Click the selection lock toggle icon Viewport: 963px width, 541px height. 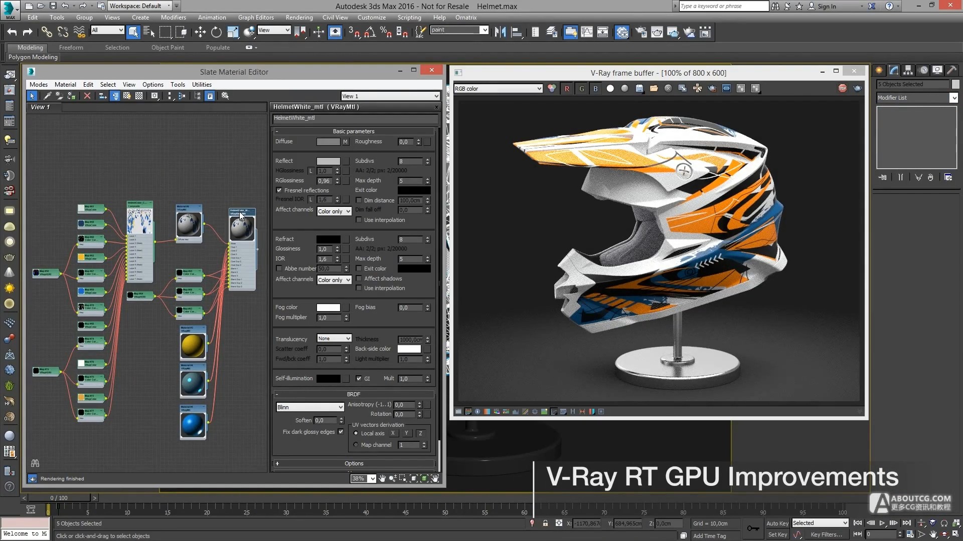(x=545, y=523)
